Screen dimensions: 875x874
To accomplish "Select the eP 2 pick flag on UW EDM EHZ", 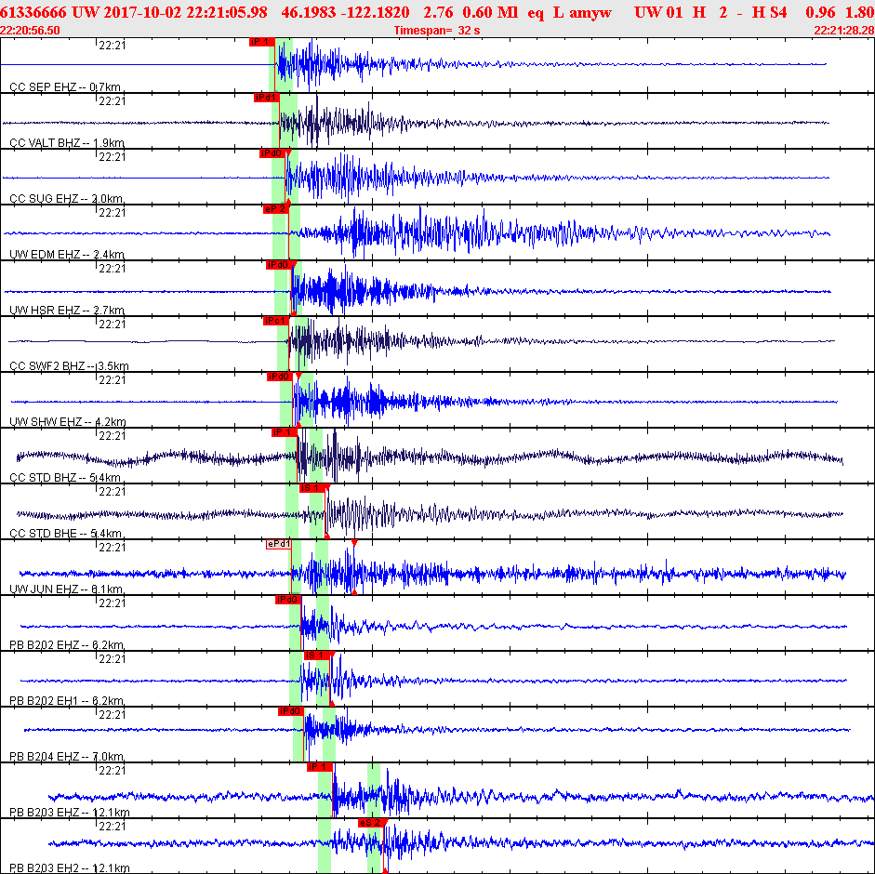I will pos(275,209).
